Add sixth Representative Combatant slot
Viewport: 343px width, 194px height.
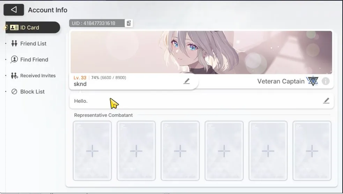(x=312, y=151)
